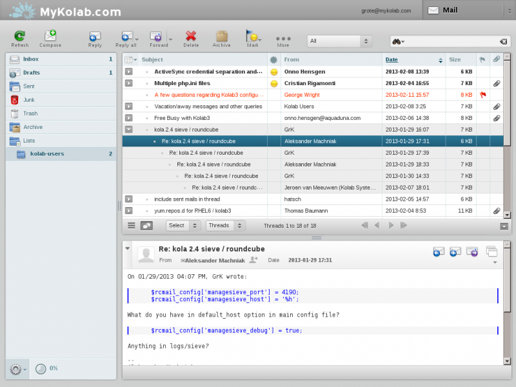
Task: Toggle unread star on Multiple php.ini files
Action: 273,84
